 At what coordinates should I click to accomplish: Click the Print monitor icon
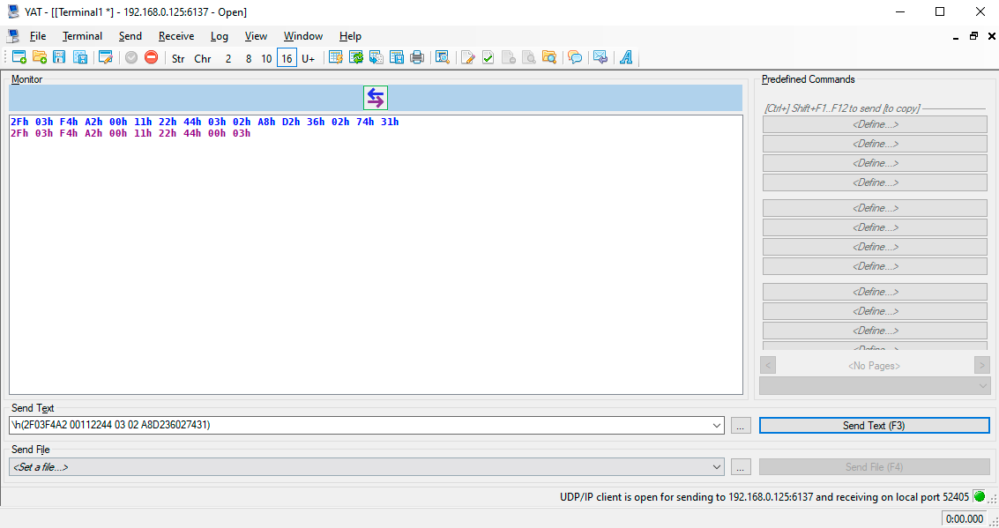click(x=417, y=58)
